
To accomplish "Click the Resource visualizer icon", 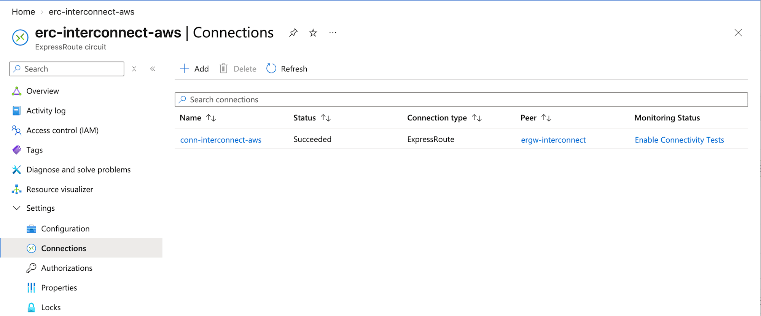I will tap(17, 189).
